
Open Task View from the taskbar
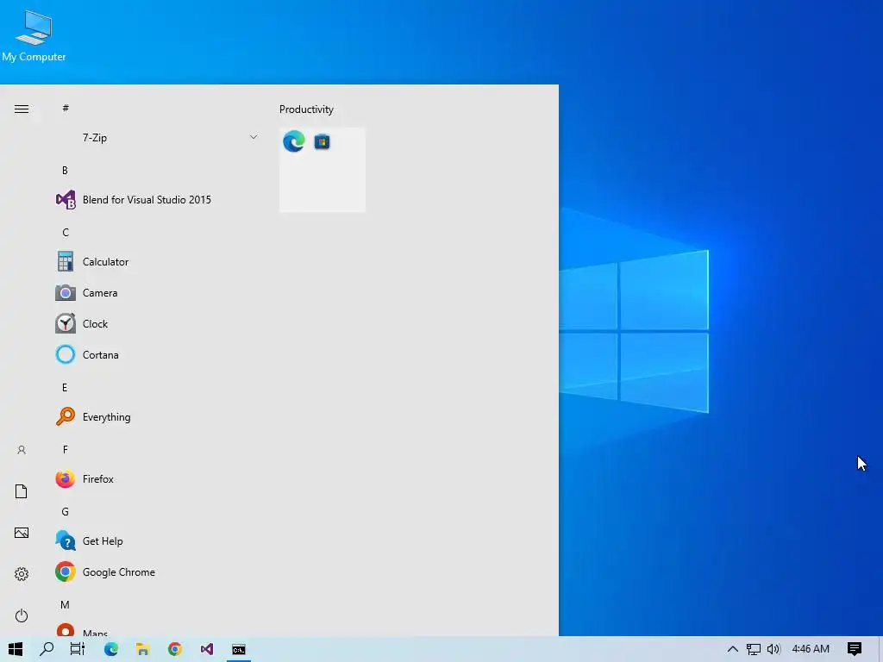[x=77, y=649]
